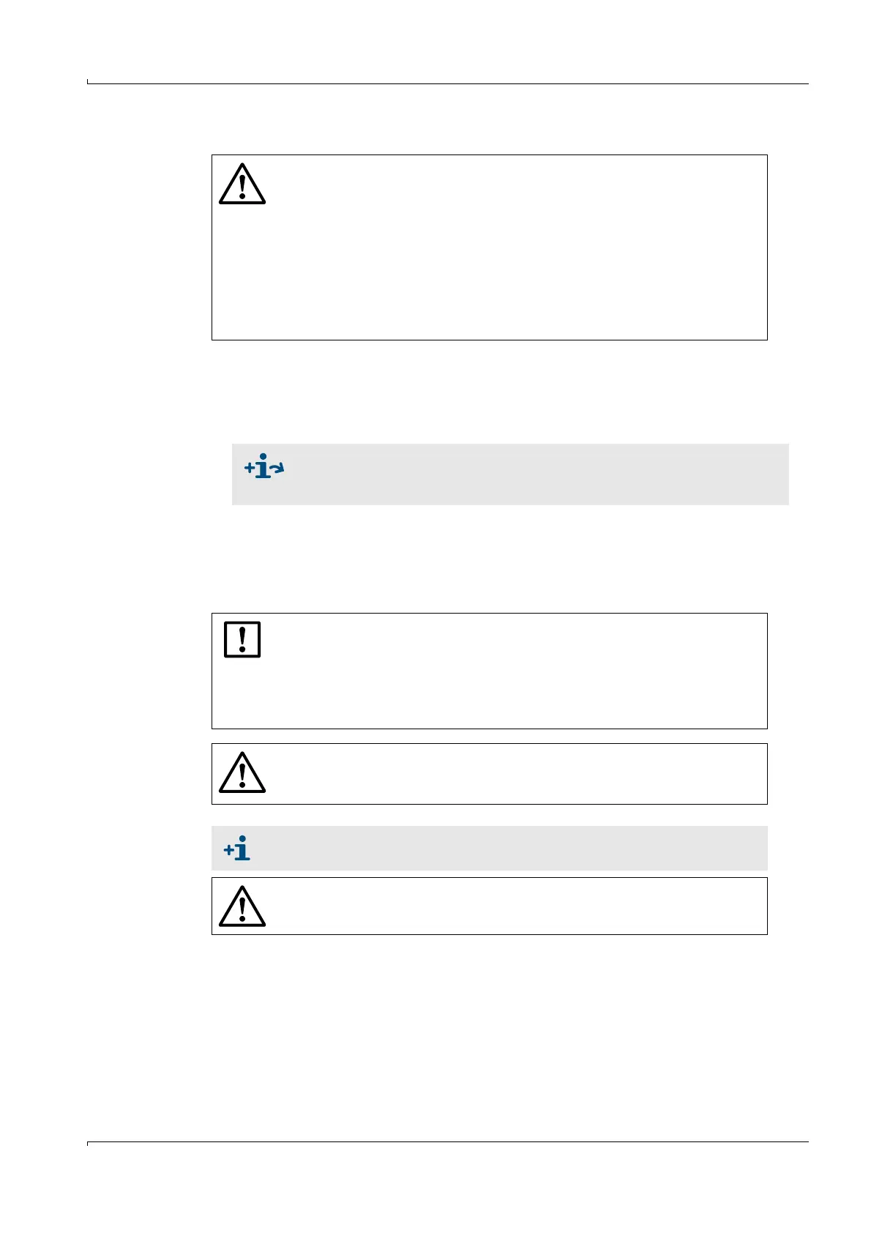Select the gray note box containing the arrow info icon
The image size is (871, 1233).
point(510,474)
